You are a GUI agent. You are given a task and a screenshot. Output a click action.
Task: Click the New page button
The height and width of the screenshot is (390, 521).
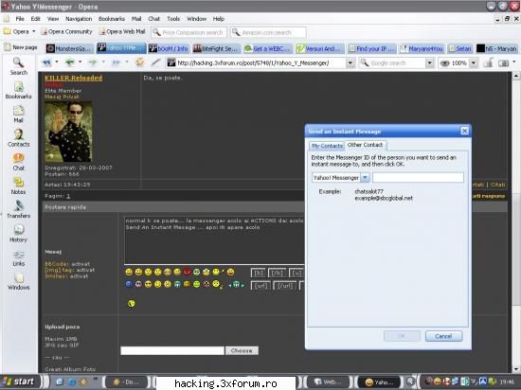pos(21,47)
